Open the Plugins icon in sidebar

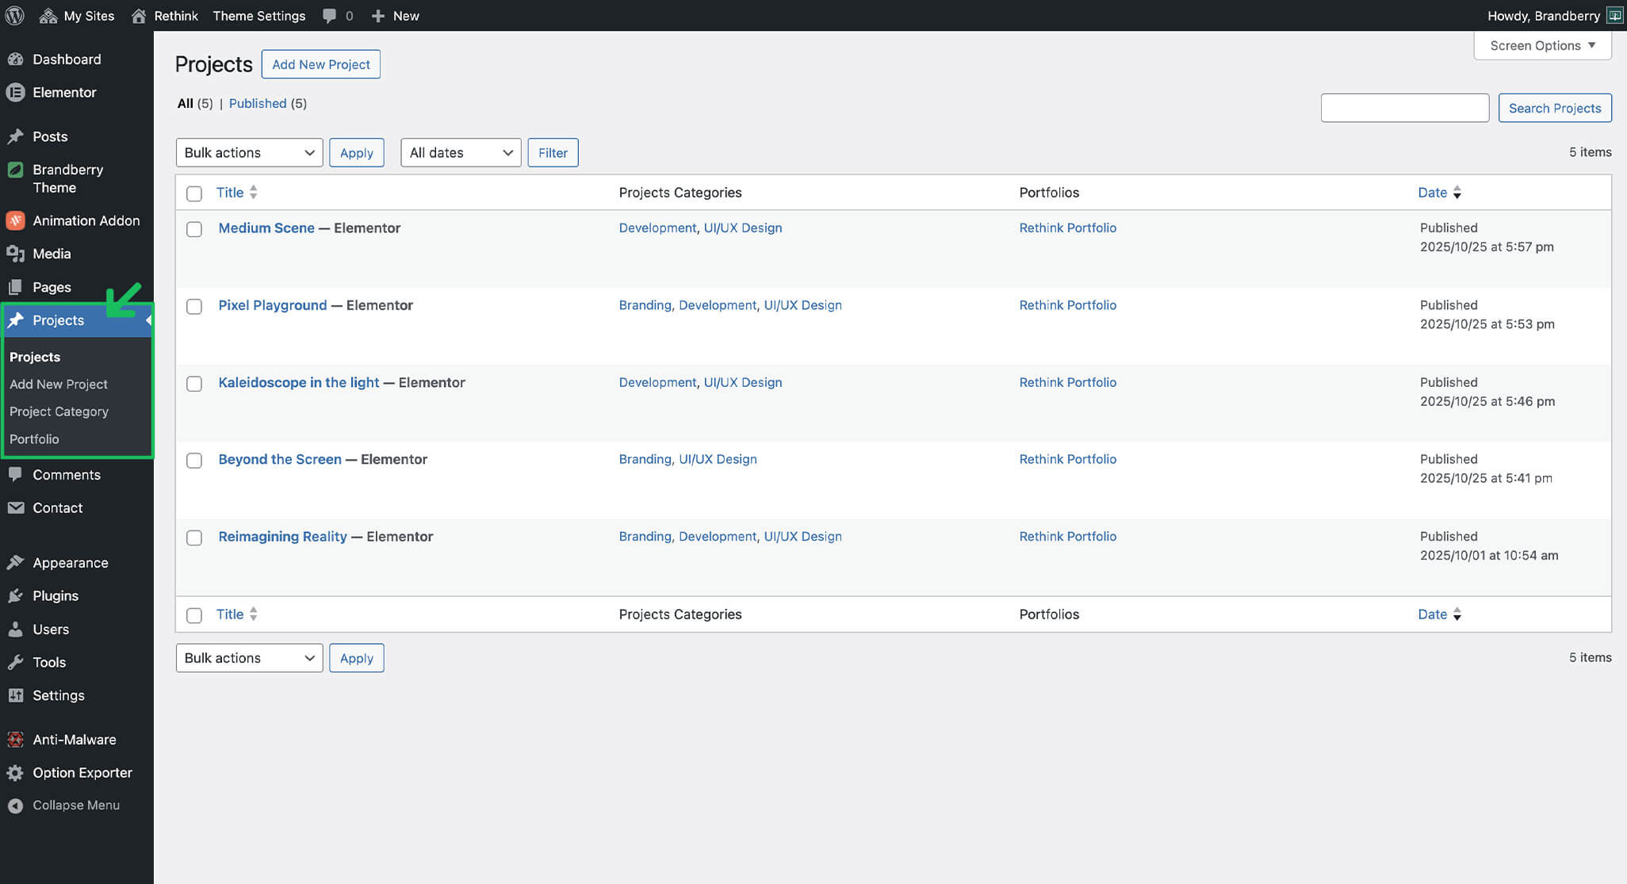pyautogui.click(x=15, y=596)
